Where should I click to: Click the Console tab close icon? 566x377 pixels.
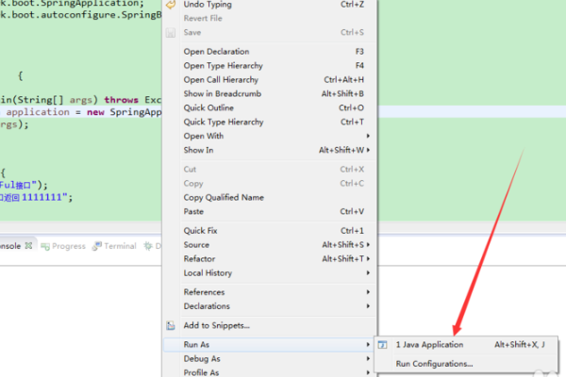click(x=28, y=246)
